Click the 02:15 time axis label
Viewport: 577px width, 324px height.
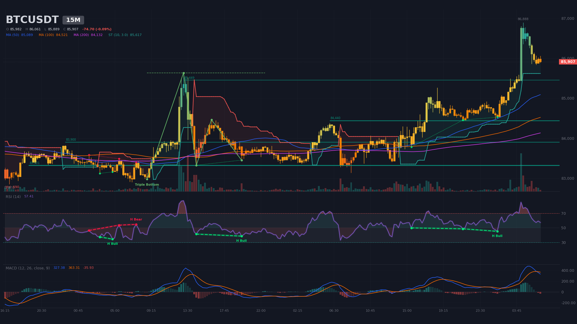[298, 311]
